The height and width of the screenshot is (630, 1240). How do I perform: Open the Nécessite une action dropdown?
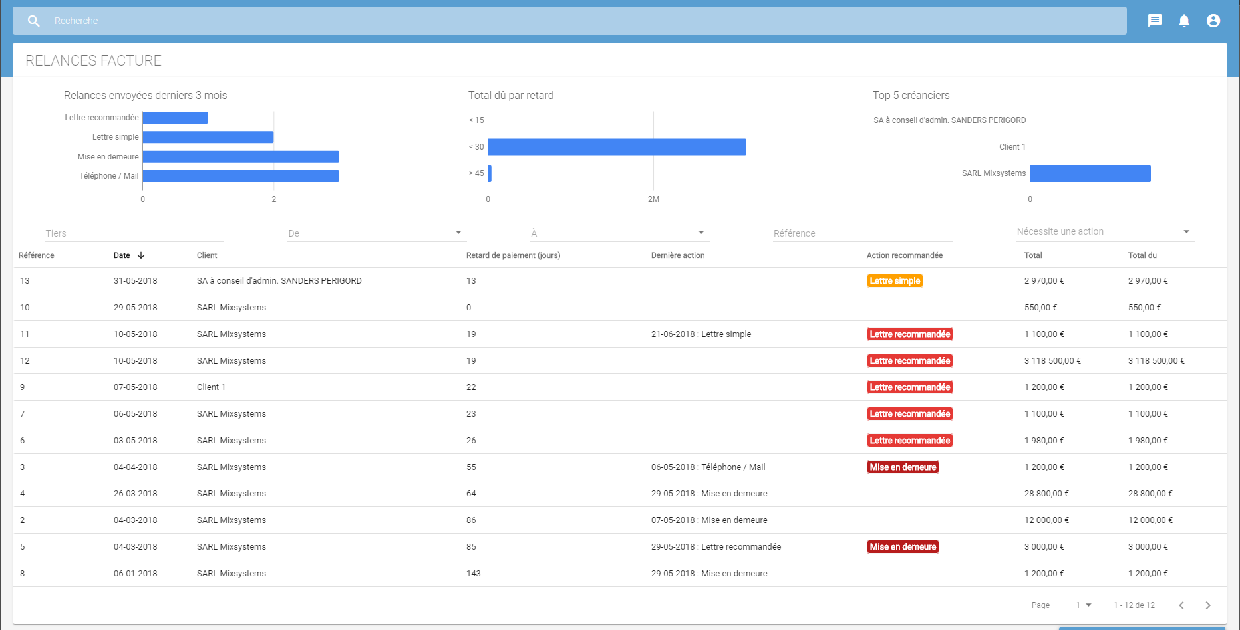[1105, 232]
